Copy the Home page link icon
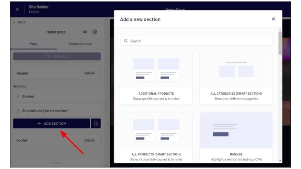The height and width of the screenshot is (169, 301). coord(85,32)
